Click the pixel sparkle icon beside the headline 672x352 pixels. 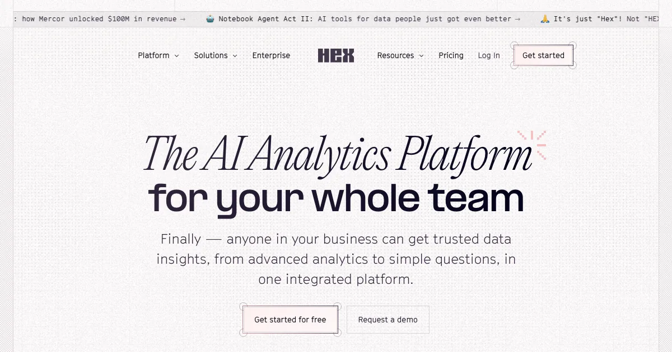pos(533,144)
